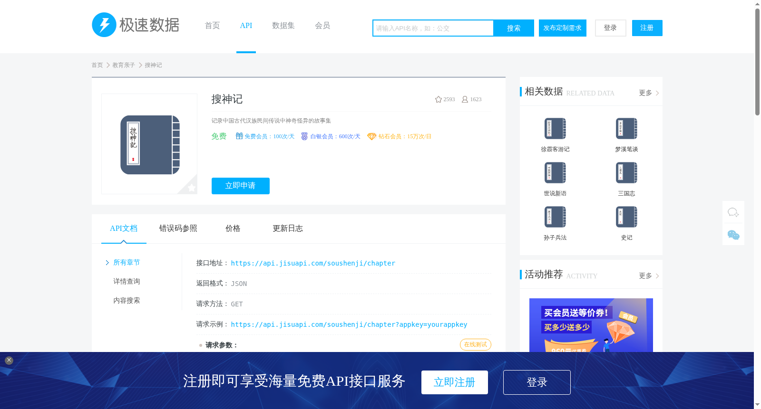Open the API navigation item

click(246, 26)
